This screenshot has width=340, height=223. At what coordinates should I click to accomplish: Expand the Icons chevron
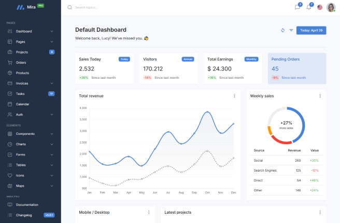pyautogui.click(x=52, y=175)
